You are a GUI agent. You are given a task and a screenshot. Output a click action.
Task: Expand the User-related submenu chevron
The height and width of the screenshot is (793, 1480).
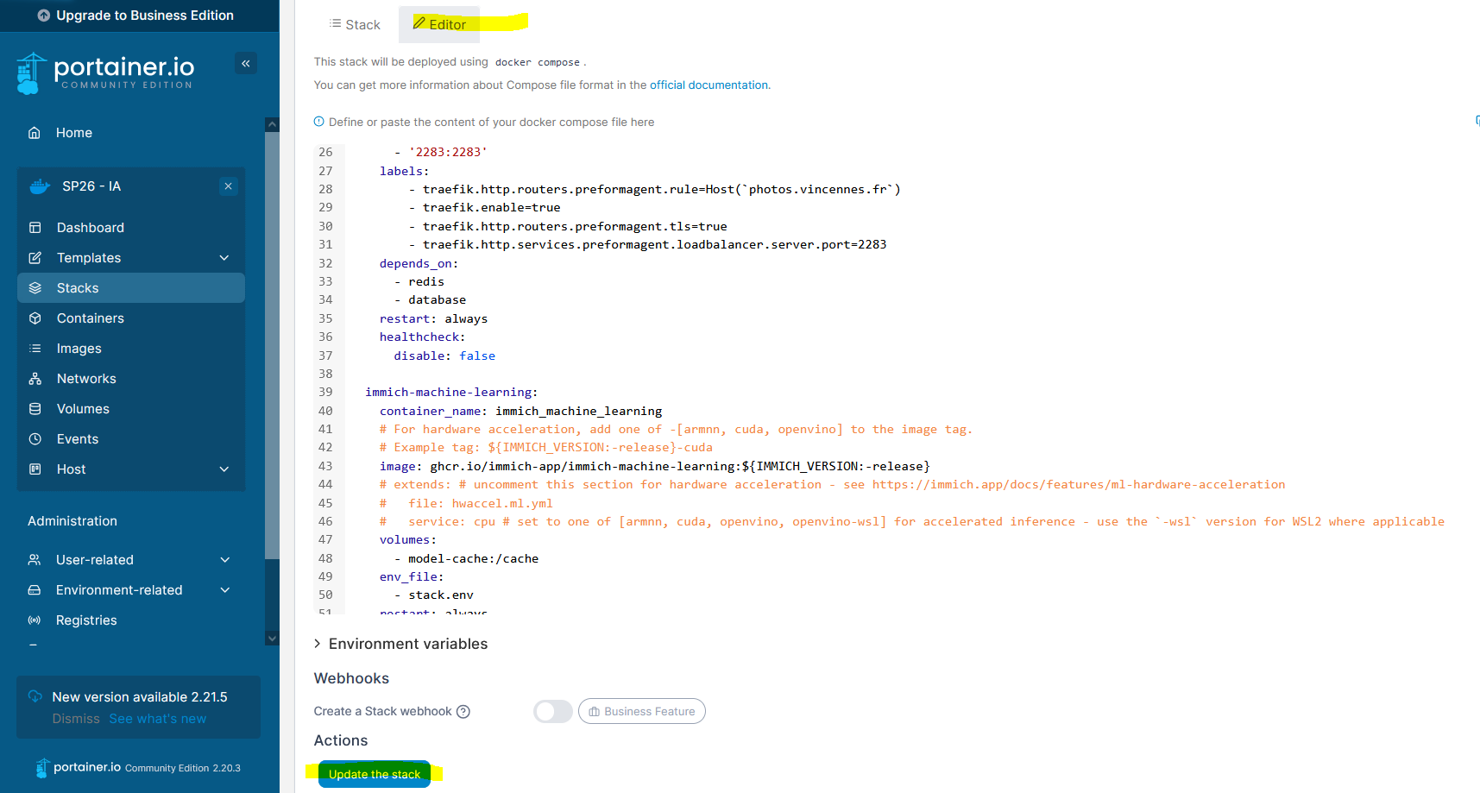[x=225, y=560]
